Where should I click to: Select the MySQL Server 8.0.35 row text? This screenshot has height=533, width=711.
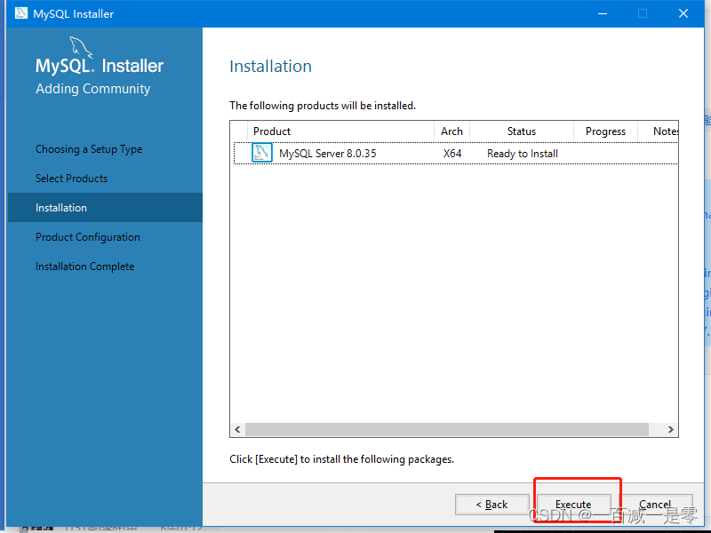(328, 154)
